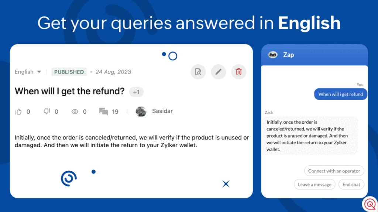Click the article title about refund
378x212 pixels.
[70, 91]
